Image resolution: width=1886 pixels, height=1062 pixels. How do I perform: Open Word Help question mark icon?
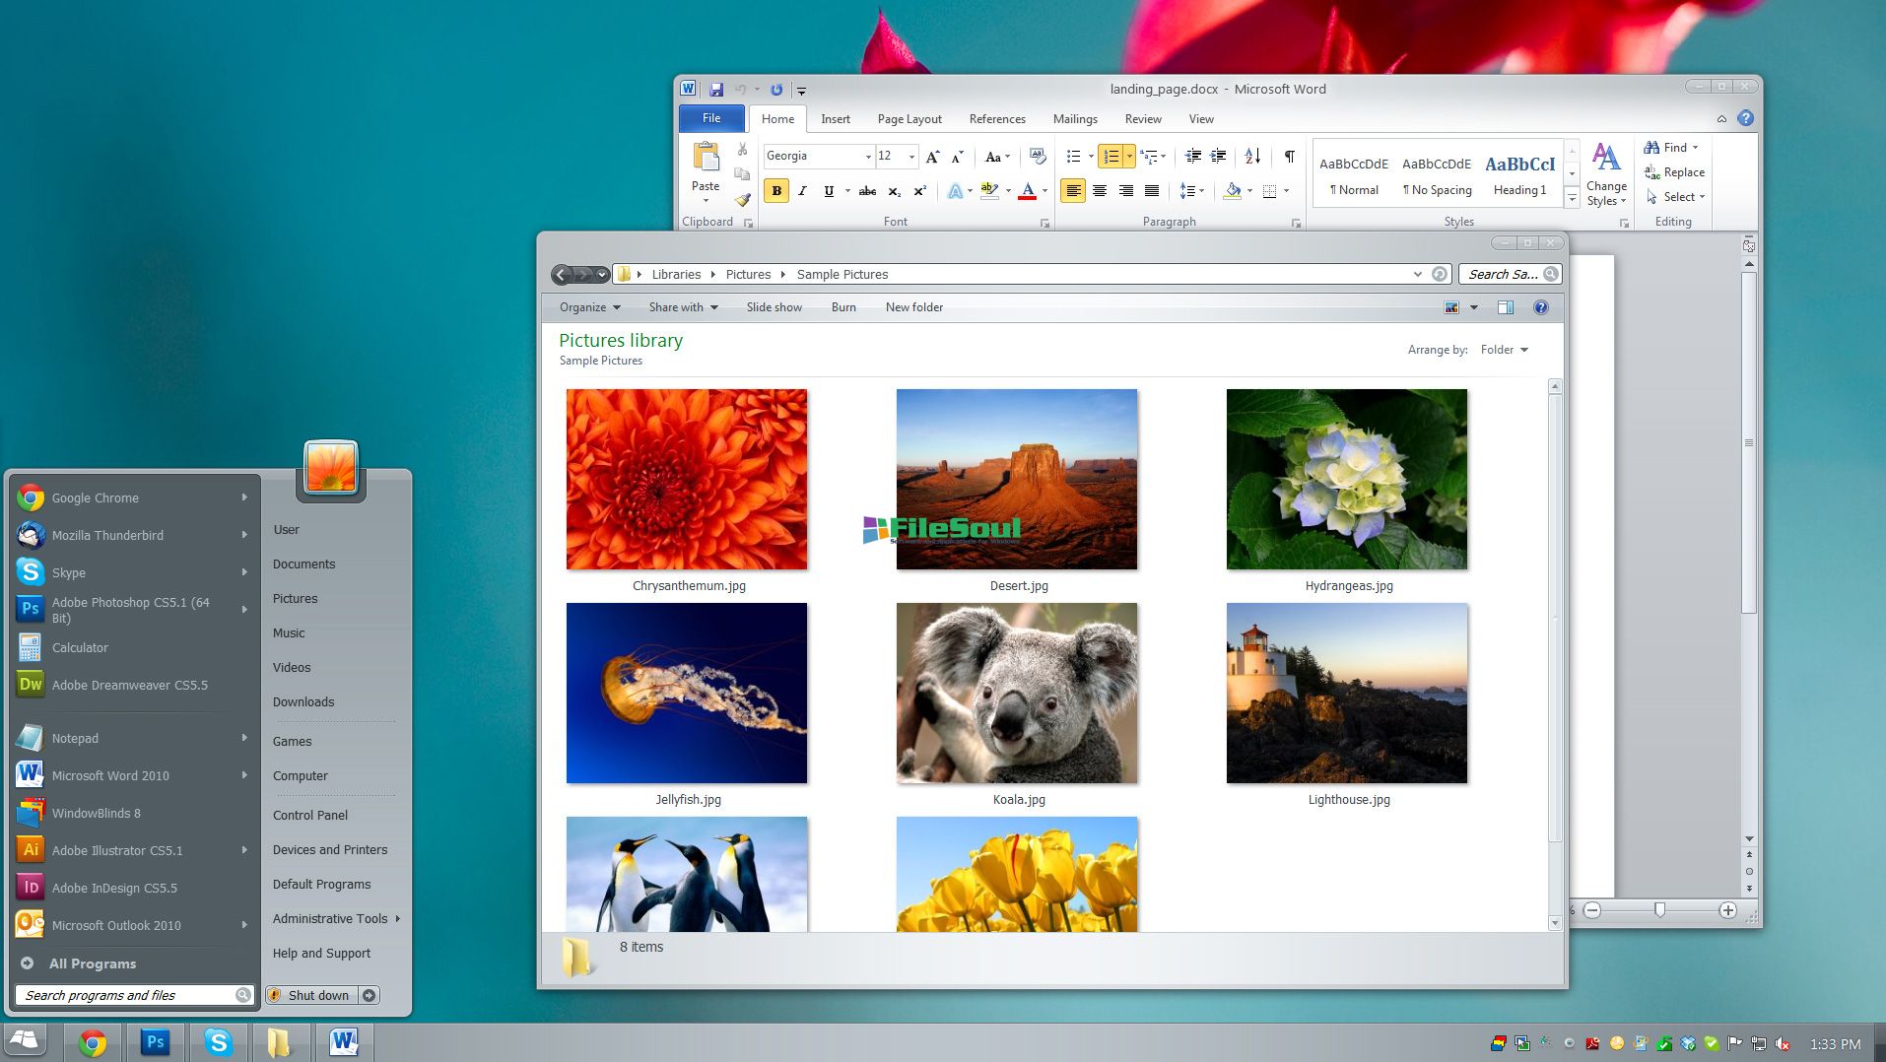1745,118
